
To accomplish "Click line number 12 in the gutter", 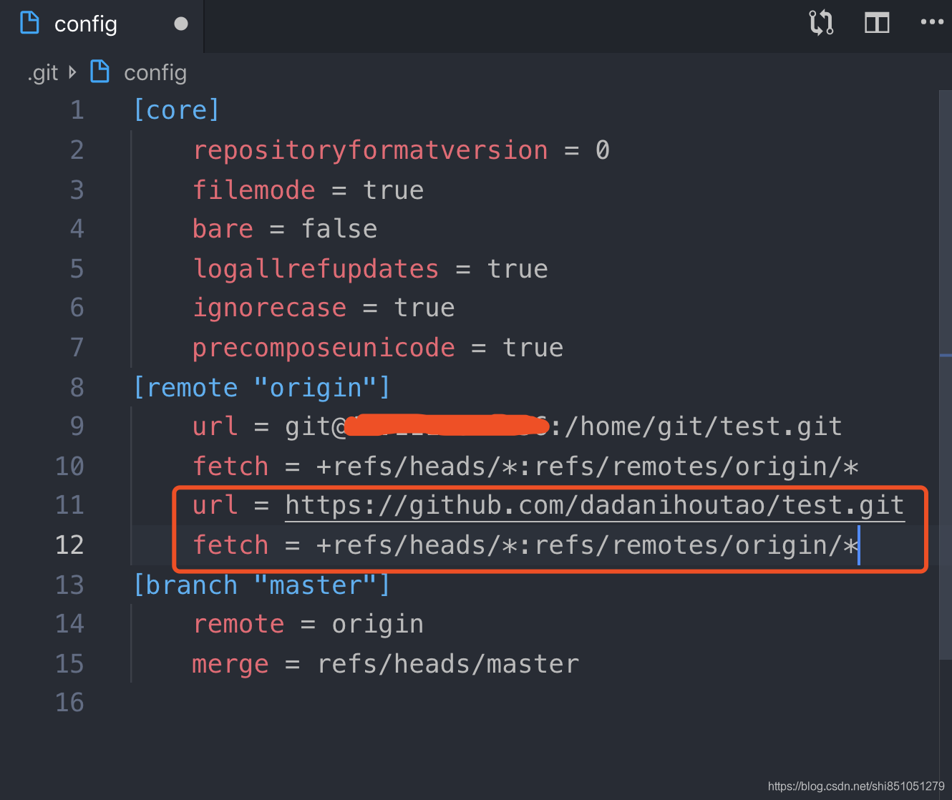I will click(x=69, y=545).
